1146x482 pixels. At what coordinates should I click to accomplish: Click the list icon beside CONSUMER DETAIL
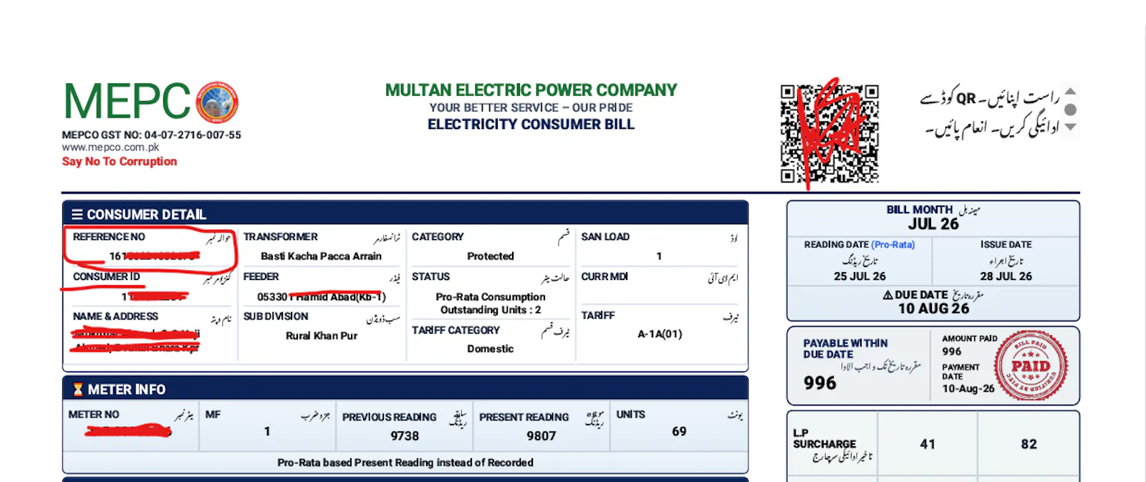[77, 214]
